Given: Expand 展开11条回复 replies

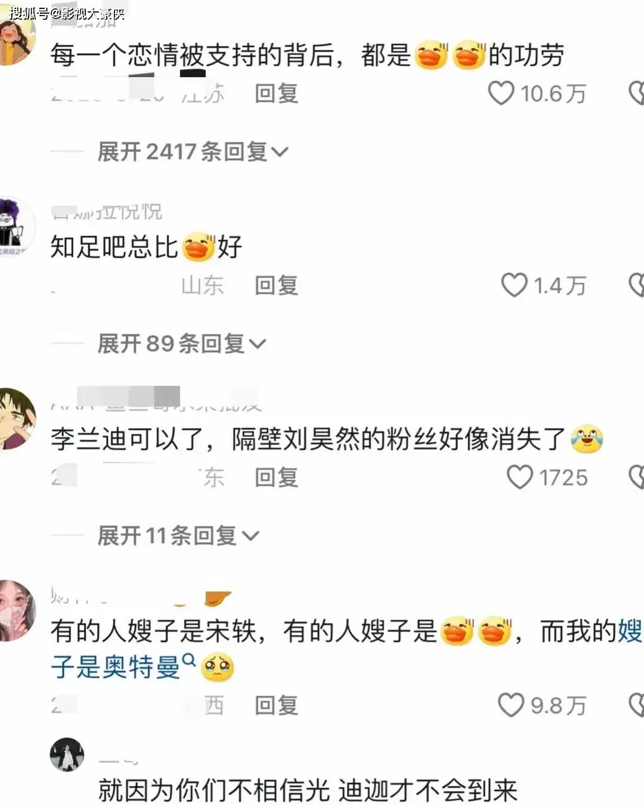Looking at the screenshot, I should pos(178,535).
